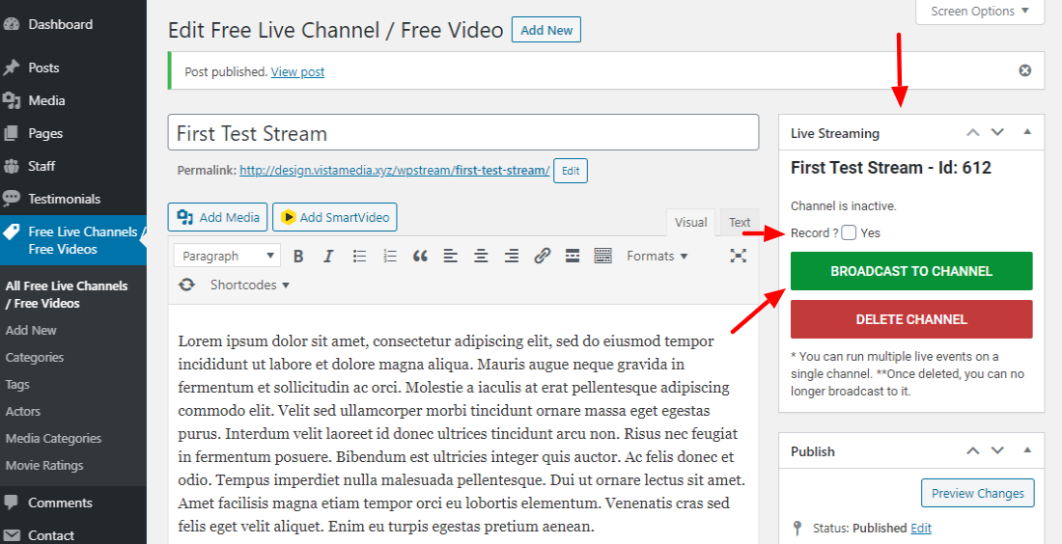Image resolution: width=1062 pixels, height=544 pixels.
Task: Toggle the toolbar kitchen sink icon
Action: (603, 256)
